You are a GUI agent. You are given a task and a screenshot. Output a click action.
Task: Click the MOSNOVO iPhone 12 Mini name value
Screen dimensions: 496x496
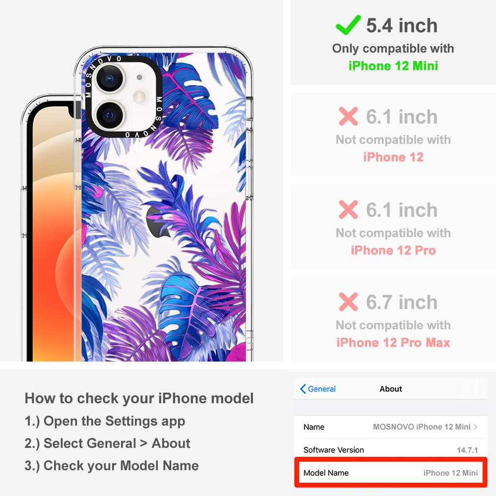pos(422,427)
